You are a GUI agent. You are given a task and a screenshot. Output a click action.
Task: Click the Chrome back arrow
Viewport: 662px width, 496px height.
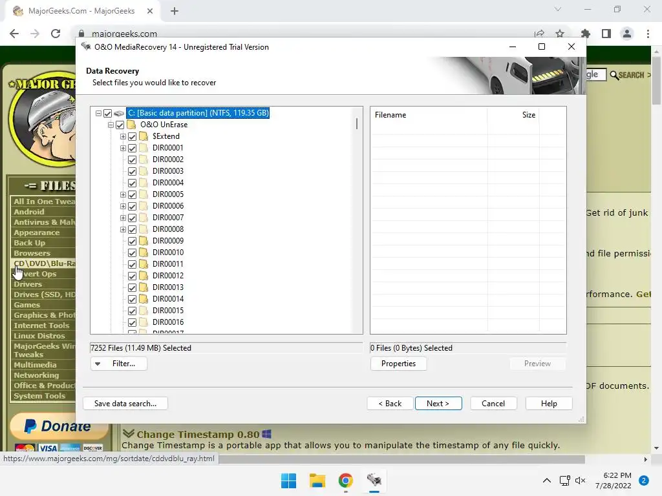(14, 34)
